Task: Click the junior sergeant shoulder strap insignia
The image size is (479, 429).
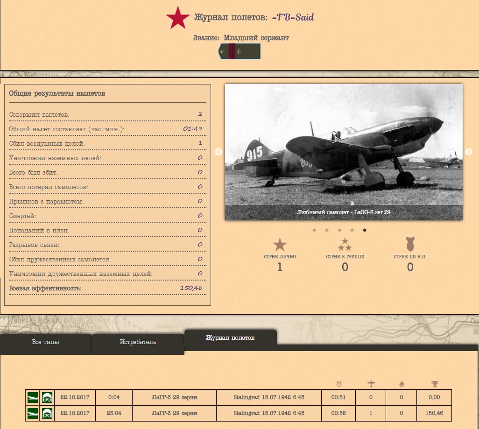Action: coord(239,51)
